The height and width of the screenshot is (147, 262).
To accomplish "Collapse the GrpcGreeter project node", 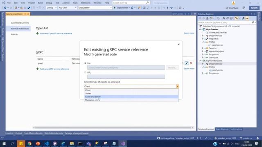I will pyautogui.click(x=200, y=29).
